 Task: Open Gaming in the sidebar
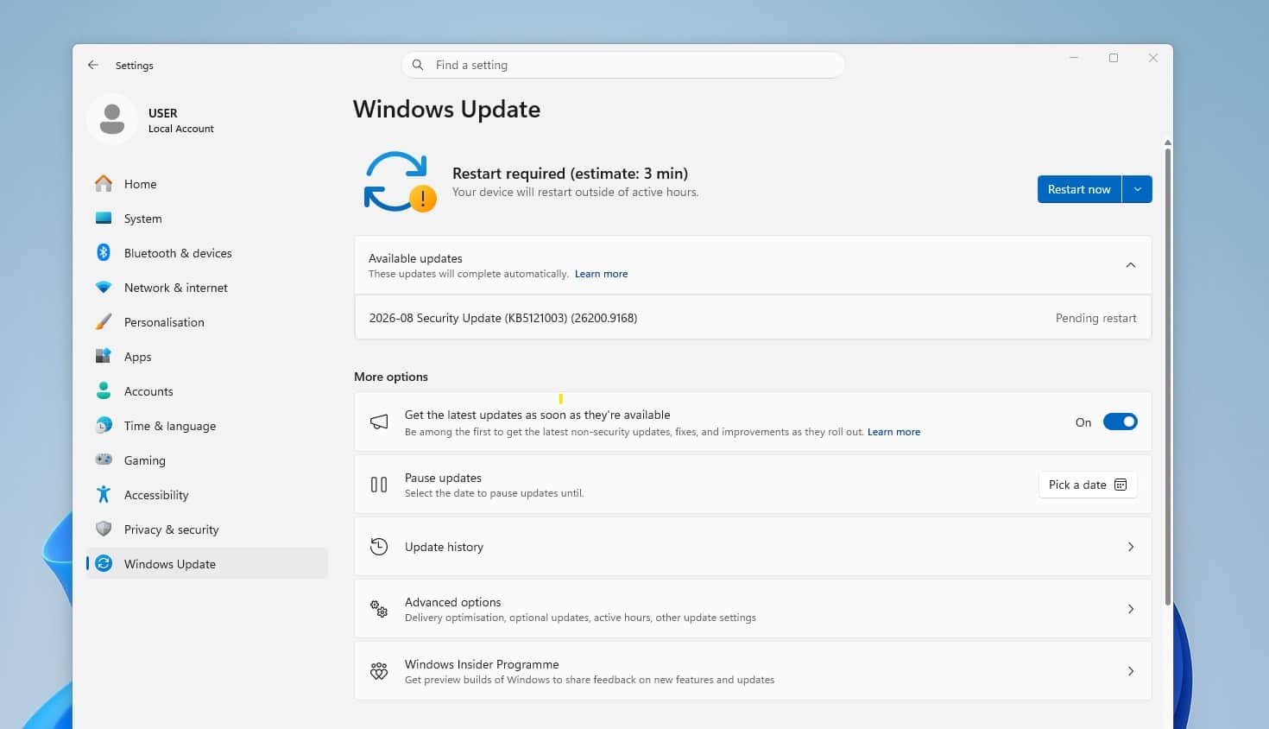[x=207, y=460]
